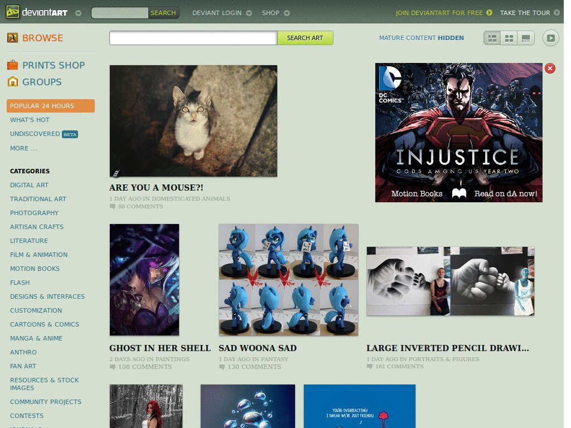Toggle the Mature Content Hidden link
Viewport: 571px width, 428px height.
pos(422,38)
